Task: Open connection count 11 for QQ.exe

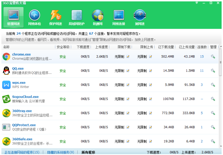Action: 202,71
